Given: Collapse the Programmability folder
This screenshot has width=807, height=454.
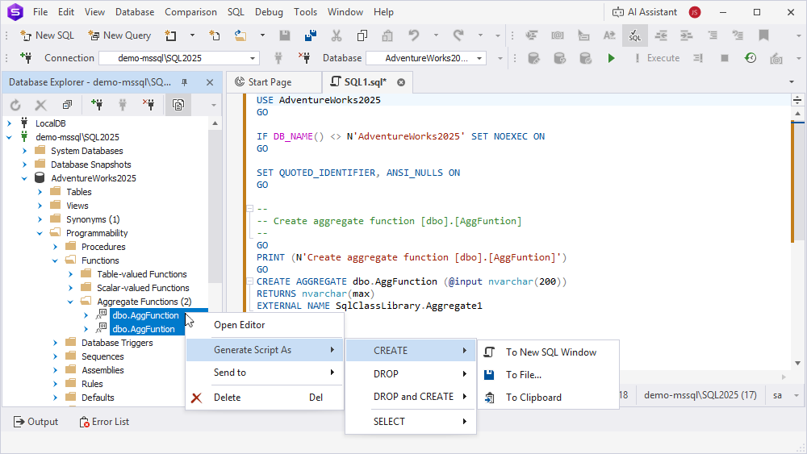Looking at the screenshot, I should [40, 233].
